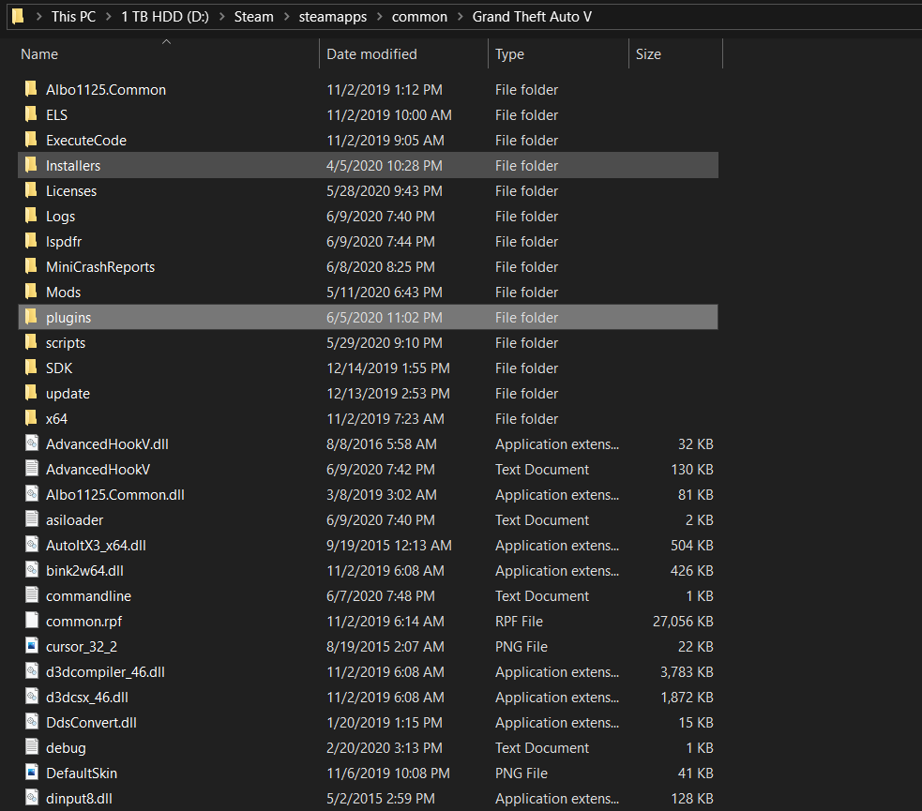Expand the chevron after common in path
The width and height of the screenshot is (922, 811).
pos(461,17)
